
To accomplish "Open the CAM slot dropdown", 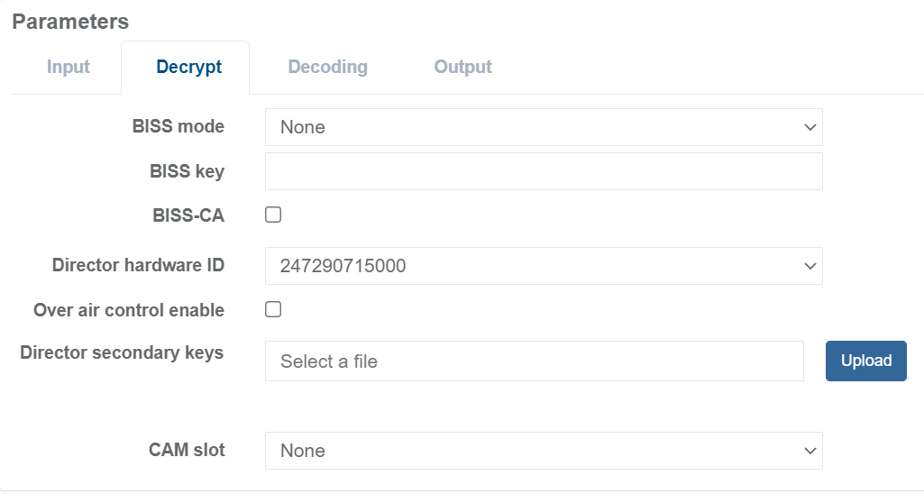I will (544, 451).
